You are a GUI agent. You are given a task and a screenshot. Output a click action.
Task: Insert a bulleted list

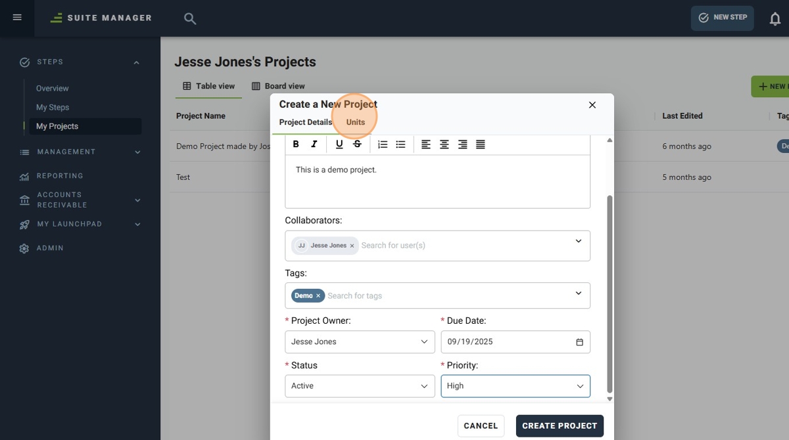coord(400,144)
